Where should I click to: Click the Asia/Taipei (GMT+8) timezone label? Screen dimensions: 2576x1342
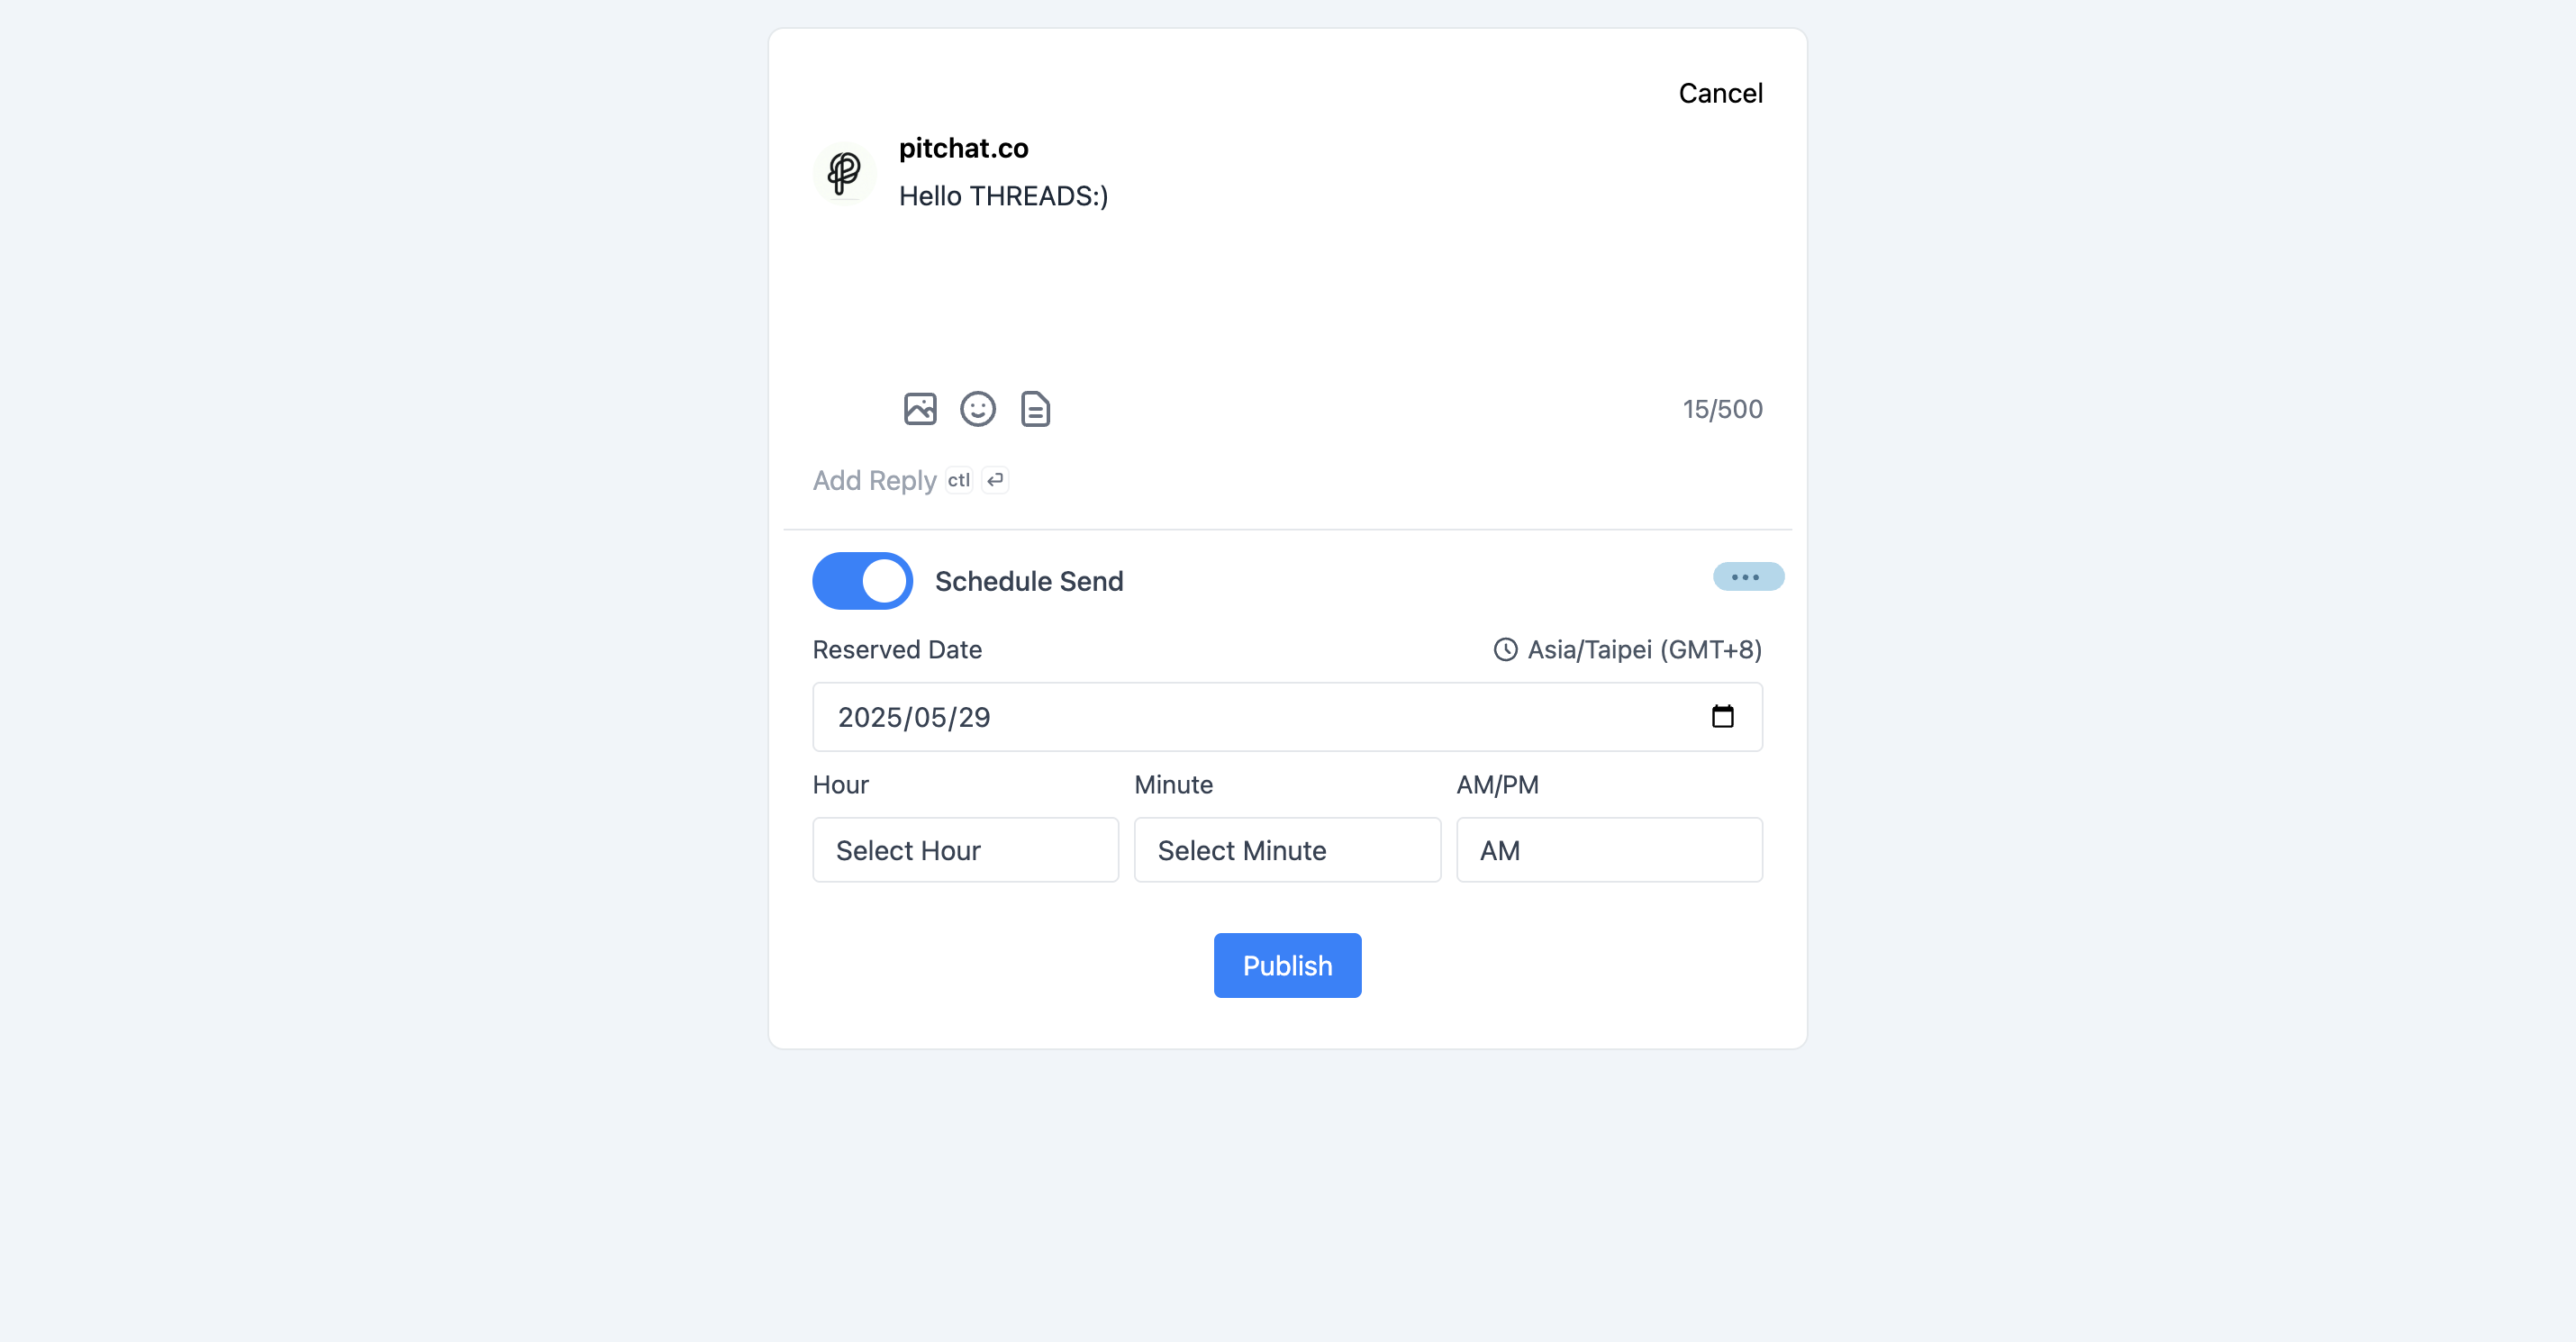(1644, 650)
